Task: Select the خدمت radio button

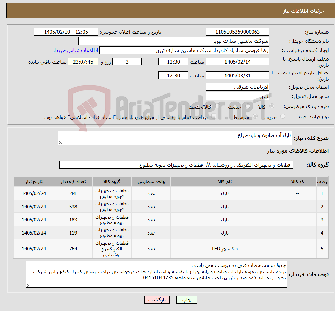Action: 248,106
